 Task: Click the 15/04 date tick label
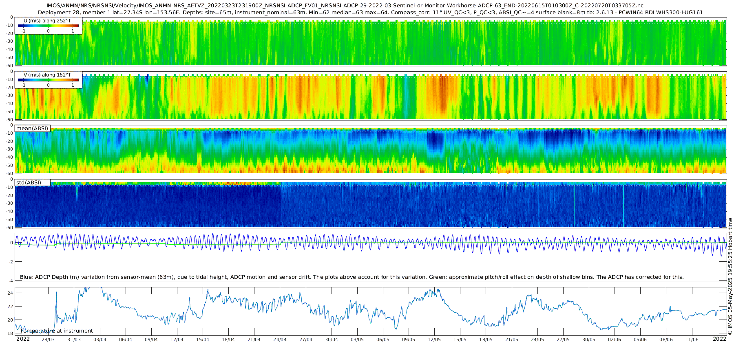coord(203,339)
